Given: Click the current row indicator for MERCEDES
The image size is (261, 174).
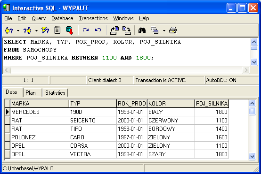Looking at the screenshot, I should point(8,112).
